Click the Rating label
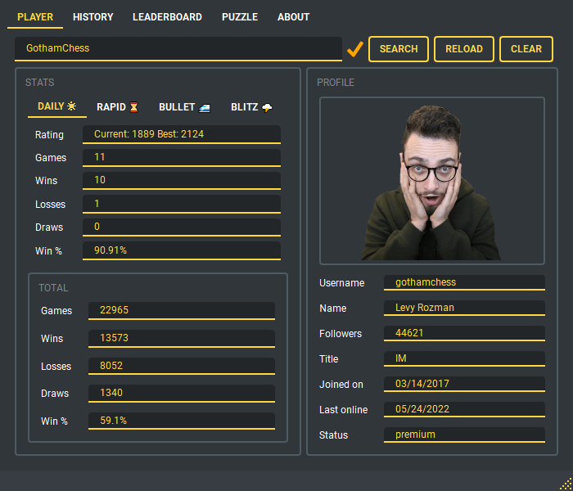The height and width of the screenshot is (491, 573). tap(49, 135)
